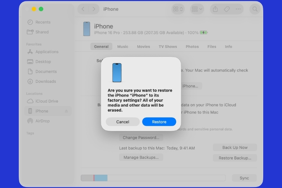This screenshot has width=282, height=188.
Task: Click the "Last backup to this Mac:" text
Action: 142,148
